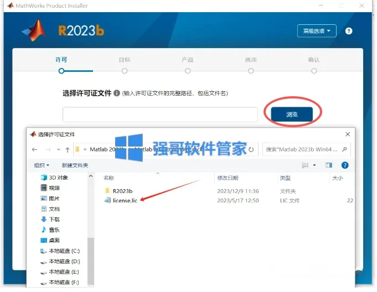Viewport: 377px width, 292px height.
Task: Click the R2023b folder icon
Action: click(x=107, y=191)
